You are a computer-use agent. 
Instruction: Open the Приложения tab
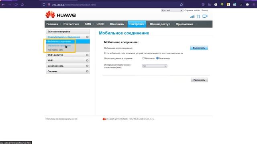184,24
